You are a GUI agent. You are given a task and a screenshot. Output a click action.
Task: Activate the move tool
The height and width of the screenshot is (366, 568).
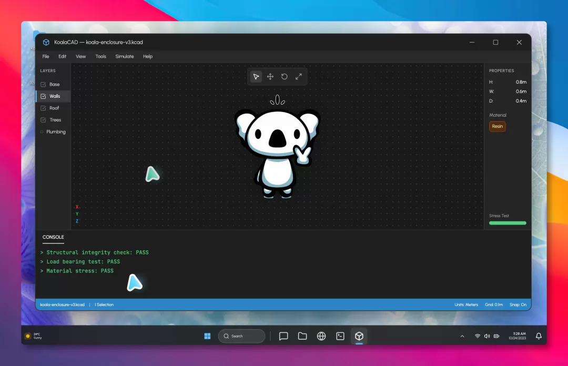(270, 76)
